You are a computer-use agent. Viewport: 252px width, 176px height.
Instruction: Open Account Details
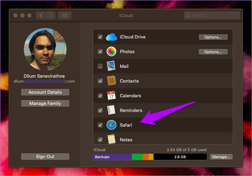45,92
